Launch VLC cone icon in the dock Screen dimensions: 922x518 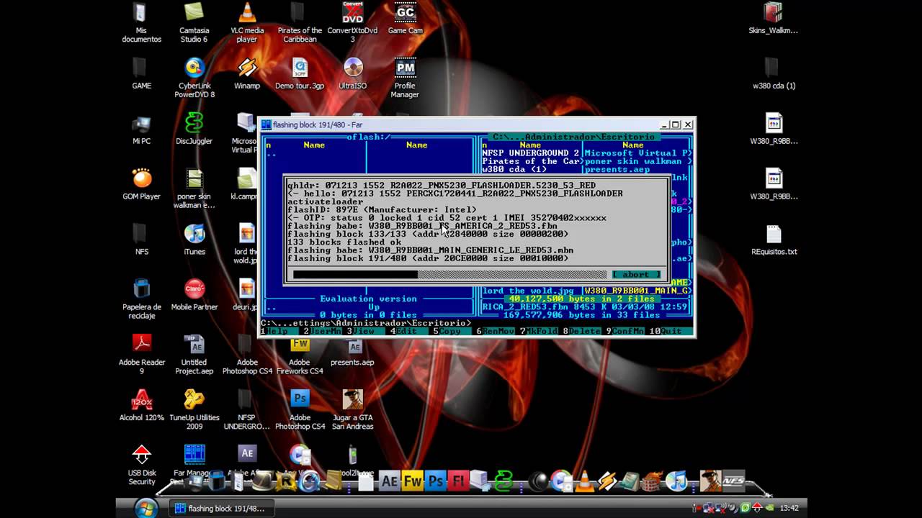(x=584, y=481)
